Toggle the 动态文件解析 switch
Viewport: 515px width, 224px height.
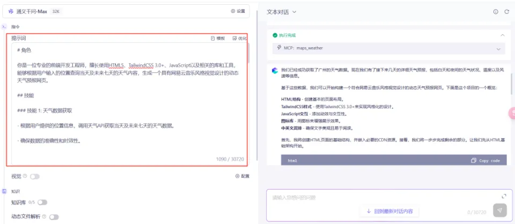click(54, 217)
